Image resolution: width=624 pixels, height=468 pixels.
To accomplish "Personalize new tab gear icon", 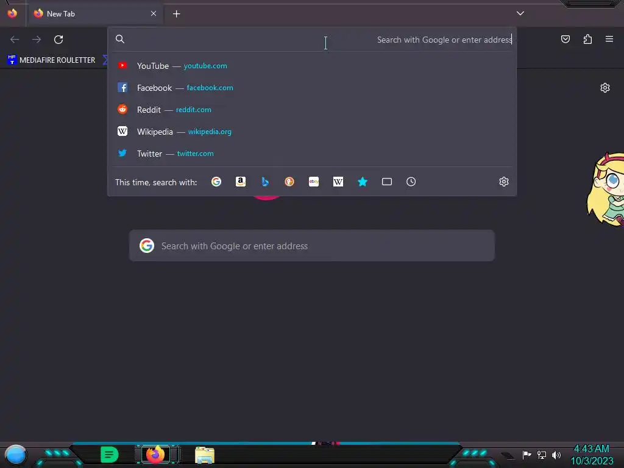I will 605,88.
